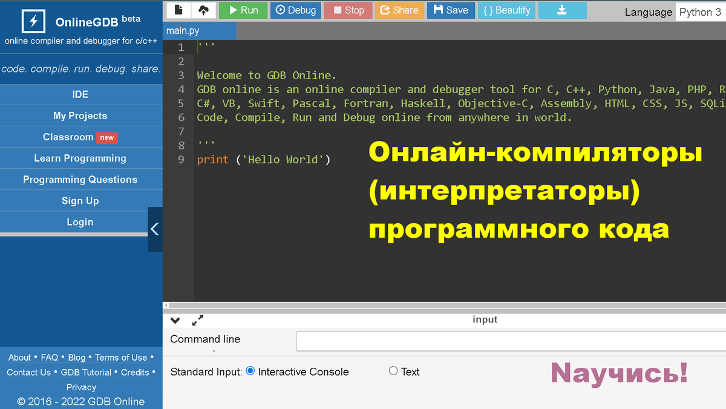726x409 pixels.
Task: Click the OnlineGDB lightning logo icon
Action: (x=33, y=22)
